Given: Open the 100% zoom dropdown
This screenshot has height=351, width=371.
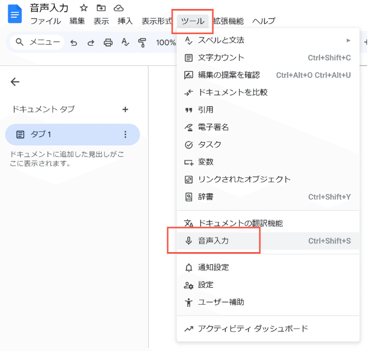Looking at the screenshot, I should pyautogui.click(x=166, y=42).
